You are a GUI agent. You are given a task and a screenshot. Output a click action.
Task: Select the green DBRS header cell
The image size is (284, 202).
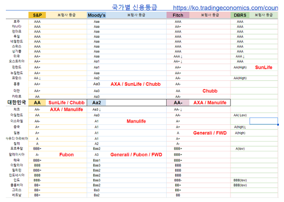pyautogui.click(x=240, y=15)
